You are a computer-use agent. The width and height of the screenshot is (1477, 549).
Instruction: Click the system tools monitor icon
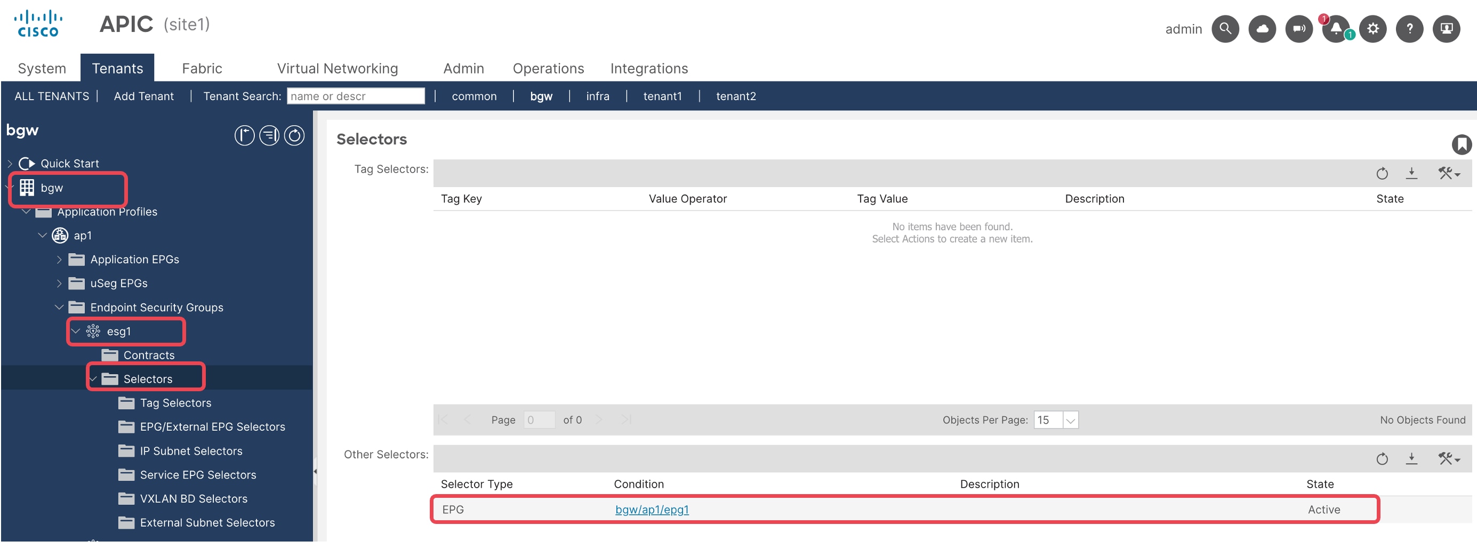pyautogui.click(x=1446, y=29)
